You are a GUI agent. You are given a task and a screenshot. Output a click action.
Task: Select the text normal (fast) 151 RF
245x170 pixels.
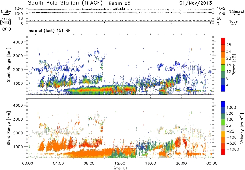(x=50, y=30)
